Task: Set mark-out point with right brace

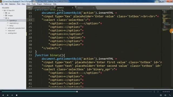Action: [x=158, y=92]
